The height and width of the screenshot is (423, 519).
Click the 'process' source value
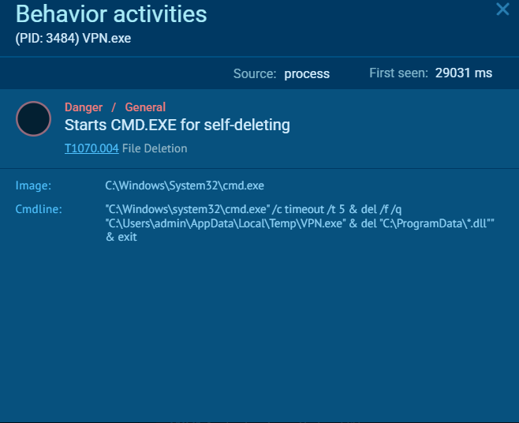[x=307, y=74]
